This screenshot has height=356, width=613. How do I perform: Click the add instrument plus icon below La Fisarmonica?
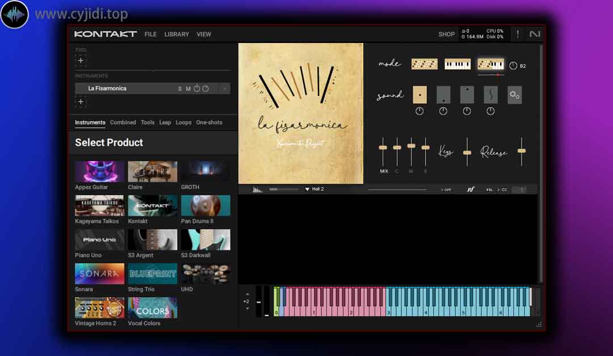pos(81,102)
